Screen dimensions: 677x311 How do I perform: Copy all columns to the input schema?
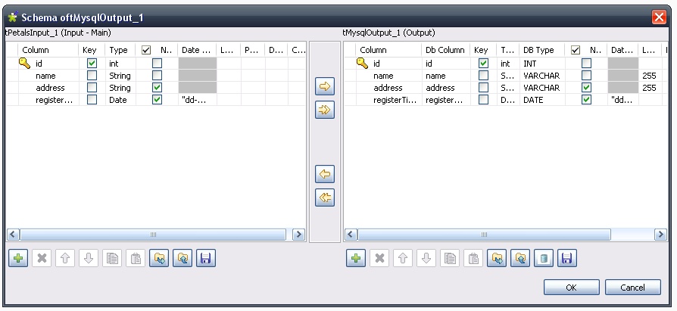point(325,198)
